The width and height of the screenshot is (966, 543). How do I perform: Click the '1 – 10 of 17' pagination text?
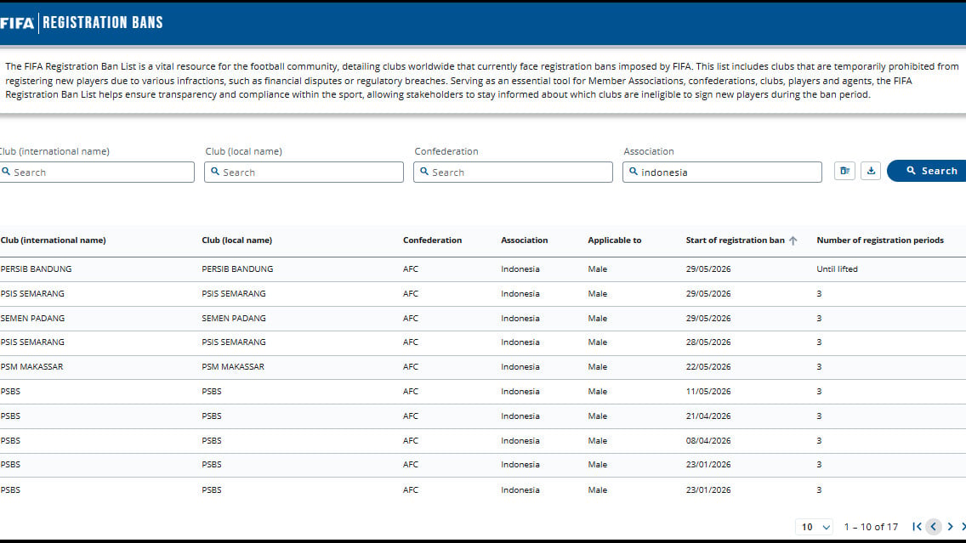871,527
